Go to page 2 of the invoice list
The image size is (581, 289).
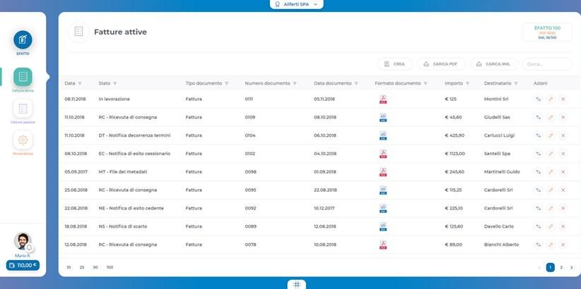(x=561, y=268)
